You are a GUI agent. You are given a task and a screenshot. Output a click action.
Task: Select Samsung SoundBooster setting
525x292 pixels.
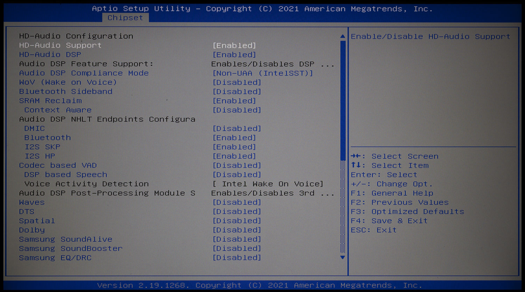[71, 249]
